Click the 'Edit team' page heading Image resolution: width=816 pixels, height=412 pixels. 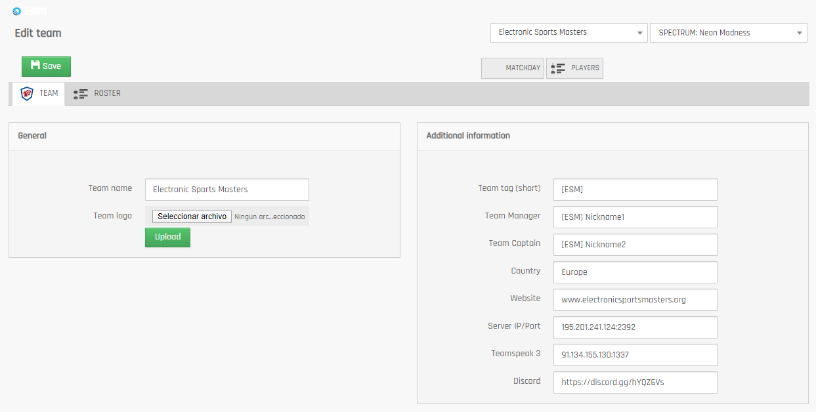[x=38, y=33]
